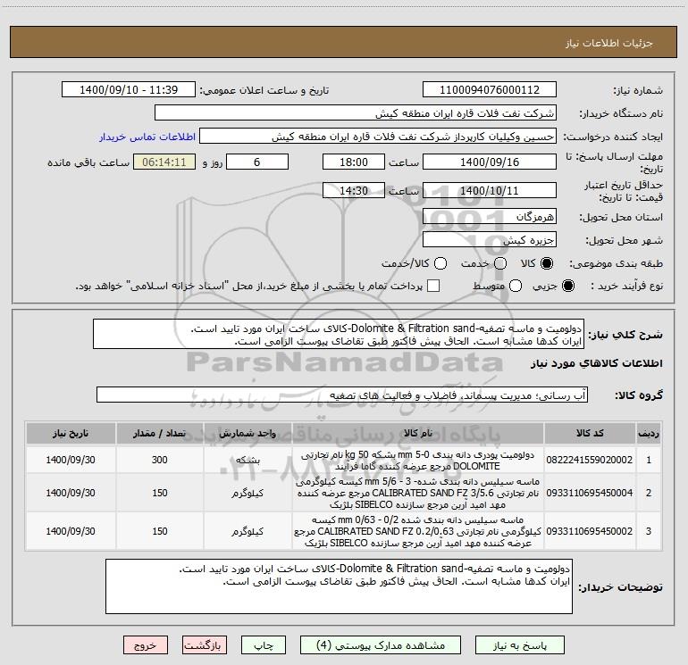
Task: Select the خدمت radio button
Action: pos(500,263)
